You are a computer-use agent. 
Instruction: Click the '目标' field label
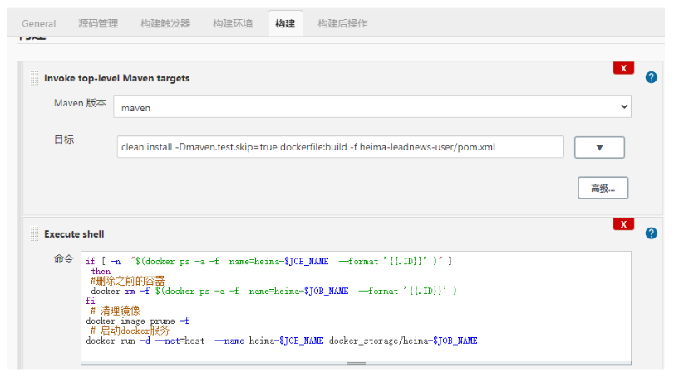tap(64, 140)
